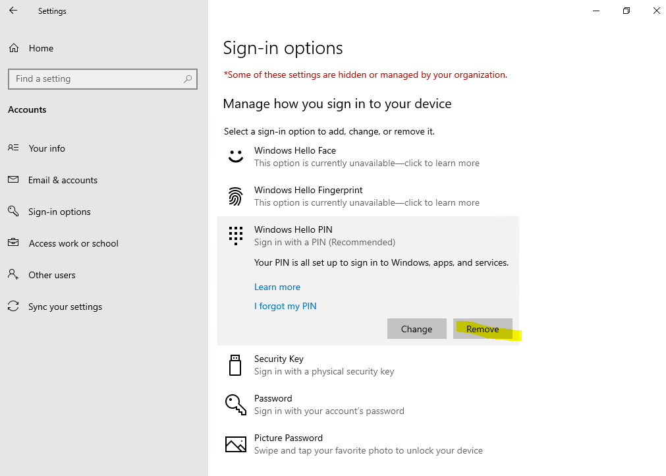The height and width of the screenshot is (476, 666).
Task: Close the Settings window
Action: coord(656,11)
